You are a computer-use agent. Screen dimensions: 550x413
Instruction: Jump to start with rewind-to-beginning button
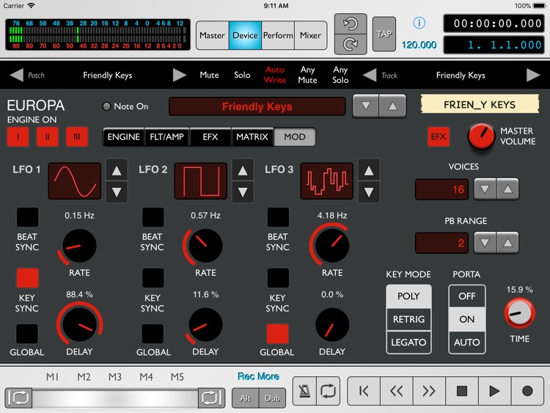tap(364, 391)
